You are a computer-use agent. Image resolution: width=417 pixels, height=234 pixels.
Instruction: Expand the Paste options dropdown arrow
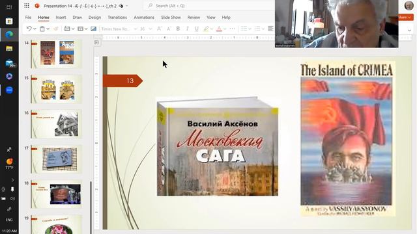[48, 29]
